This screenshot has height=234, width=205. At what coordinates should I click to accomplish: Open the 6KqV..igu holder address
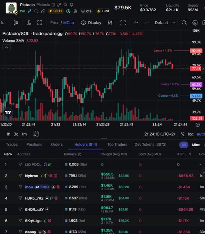pyautogui.click(x=33, y=221)
